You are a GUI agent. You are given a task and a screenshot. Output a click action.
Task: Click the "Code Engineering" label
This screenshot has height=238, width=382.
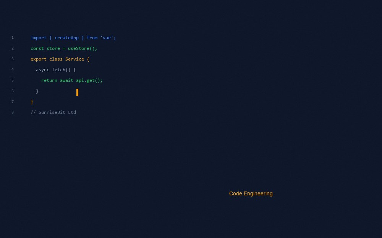pyautogui.click(x=251, y=193)
